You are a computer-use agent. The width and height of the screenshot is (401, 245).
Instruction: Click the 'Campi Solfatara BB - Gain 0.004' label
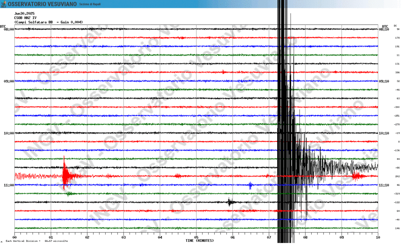point(49,22)
